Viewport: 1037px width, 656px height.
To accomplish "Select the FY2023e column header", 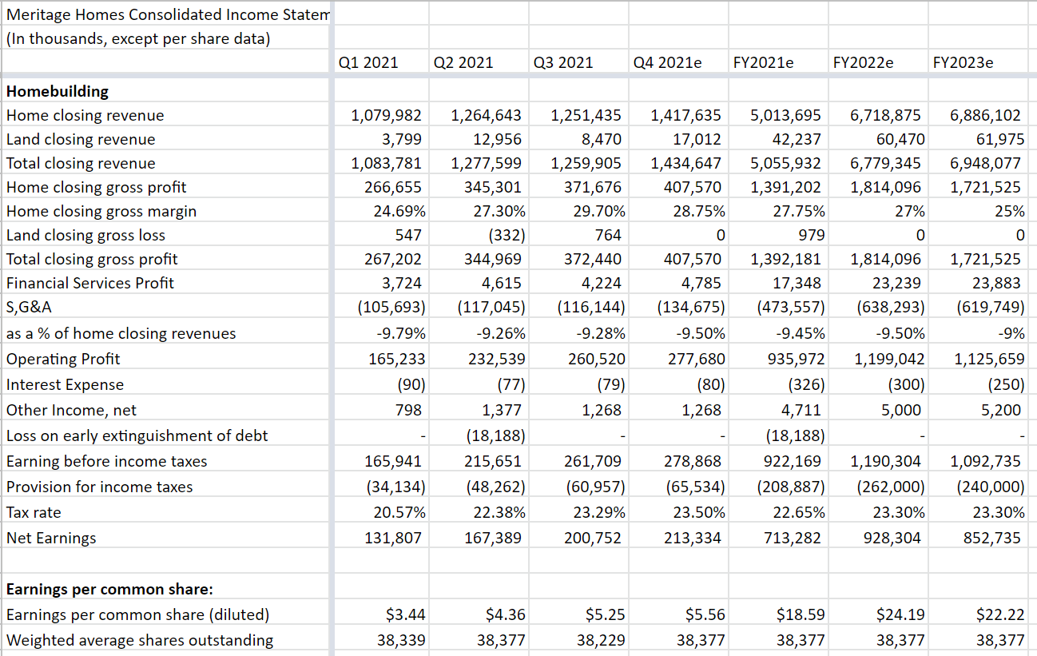I will (x=963, y=62).
